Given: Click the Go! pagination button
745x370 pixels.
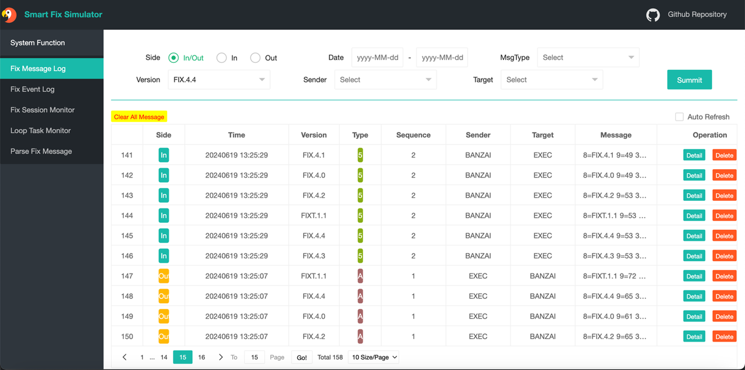Looking at the screenshot, I should (x=301, y=357).
